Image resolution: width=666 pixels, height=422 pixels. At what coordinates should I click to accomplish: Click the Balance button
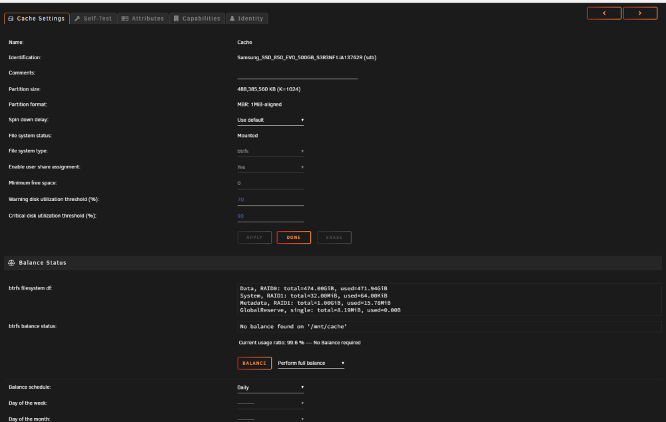click(x=254, y=363)
